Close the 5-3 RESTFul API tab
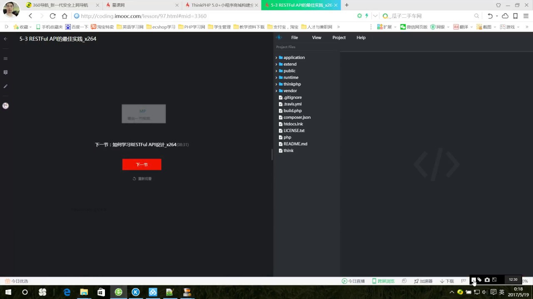533x299 pixels. tap(336, 5)
